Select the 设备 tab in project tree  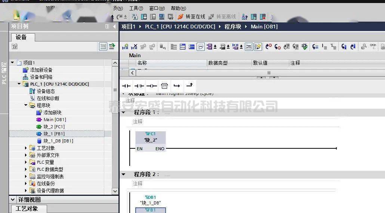21,37
